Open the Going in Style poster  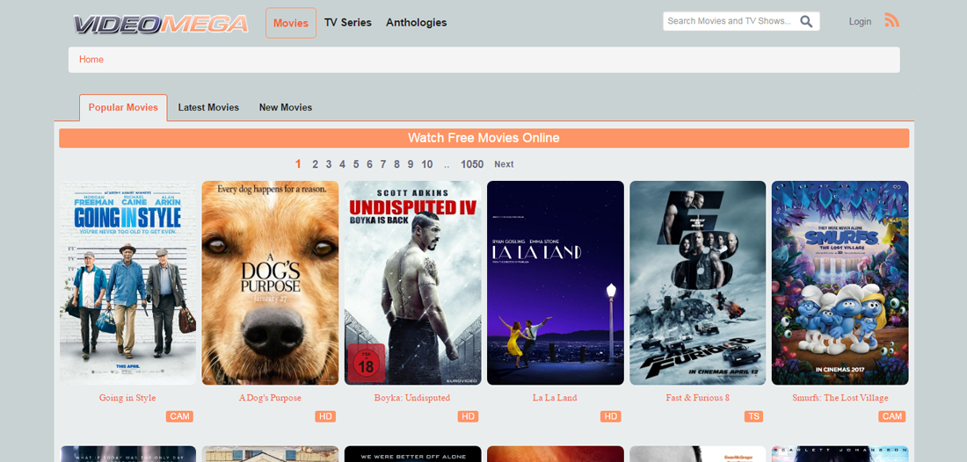pyautogui.click(x=127, y=283)
